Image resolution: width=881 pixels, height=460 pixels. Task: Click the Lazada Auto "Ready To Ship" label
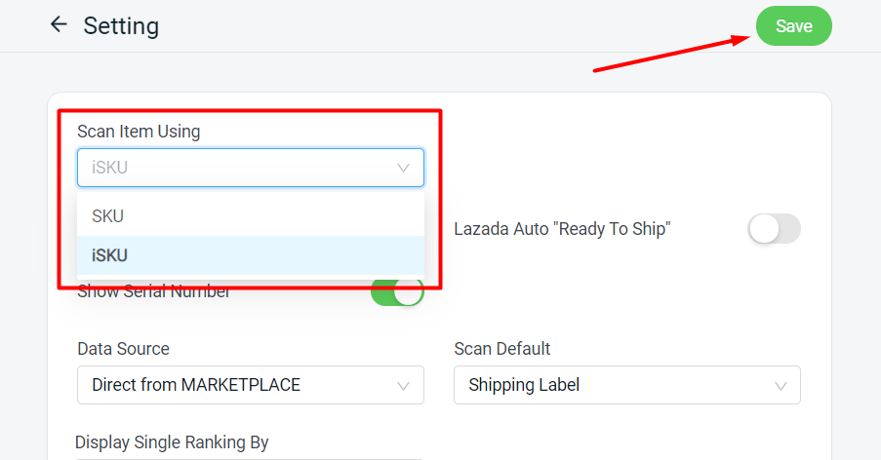point(562,229)
